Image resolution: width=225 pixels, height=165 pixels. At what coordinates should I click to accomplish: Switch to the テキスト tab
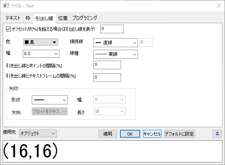pos(13,18)
